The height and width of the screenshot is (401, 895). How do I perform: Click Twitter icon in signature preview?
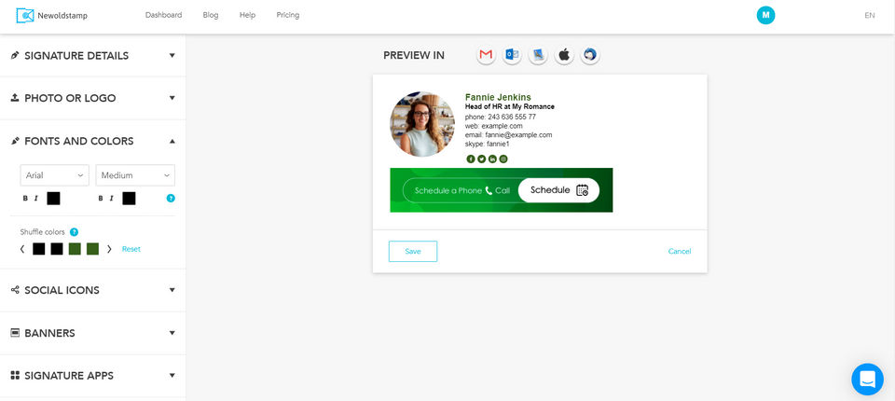click(x=482, y=159)
